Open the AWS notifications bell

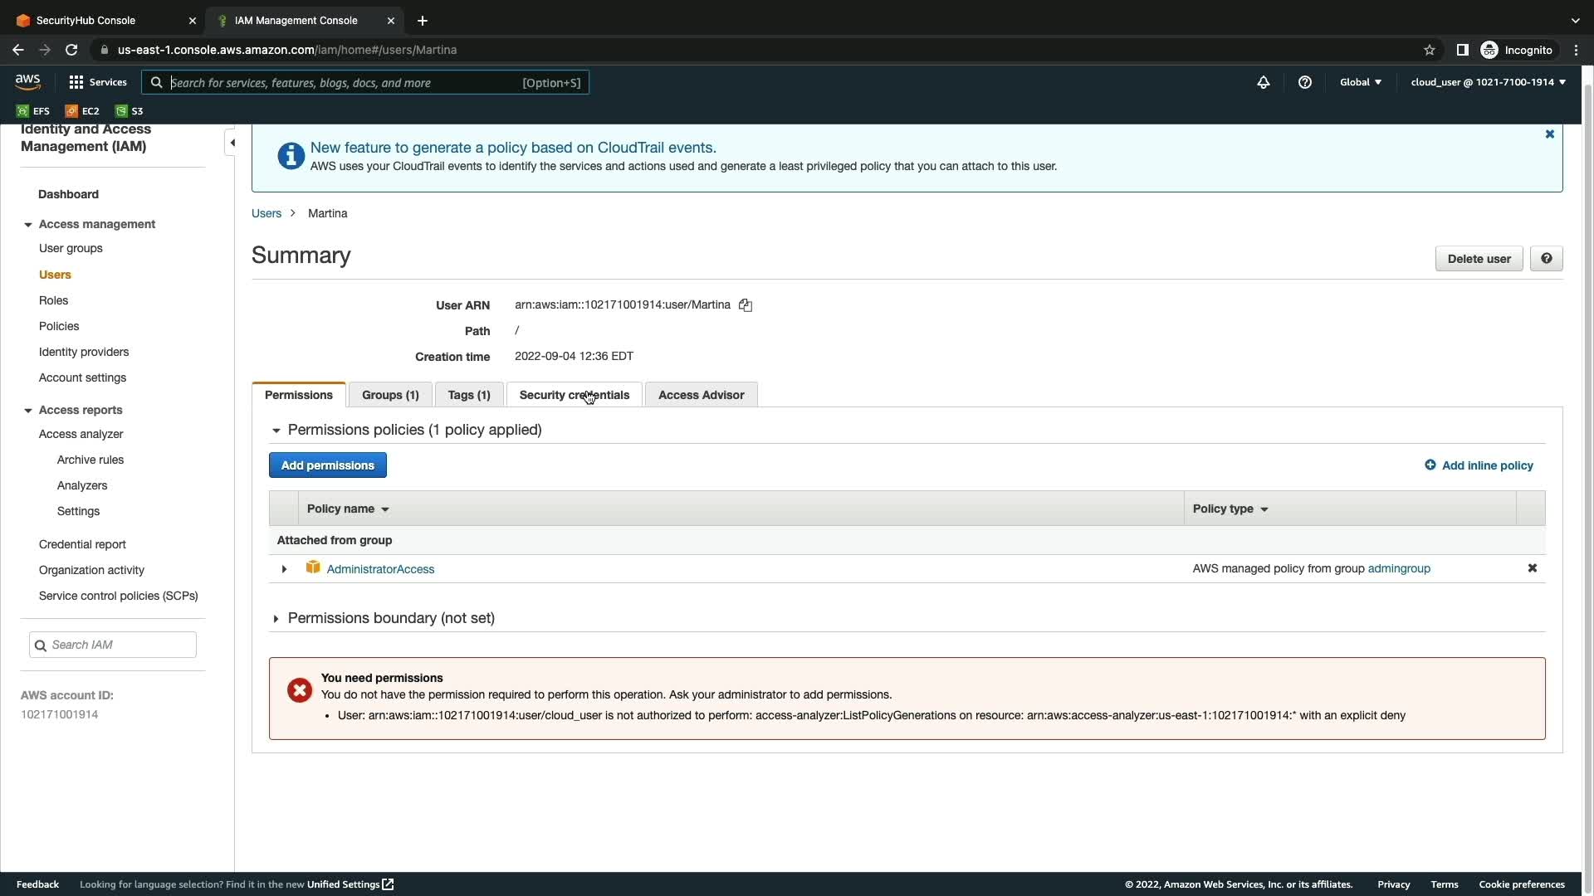click(x=1263, y=82)
